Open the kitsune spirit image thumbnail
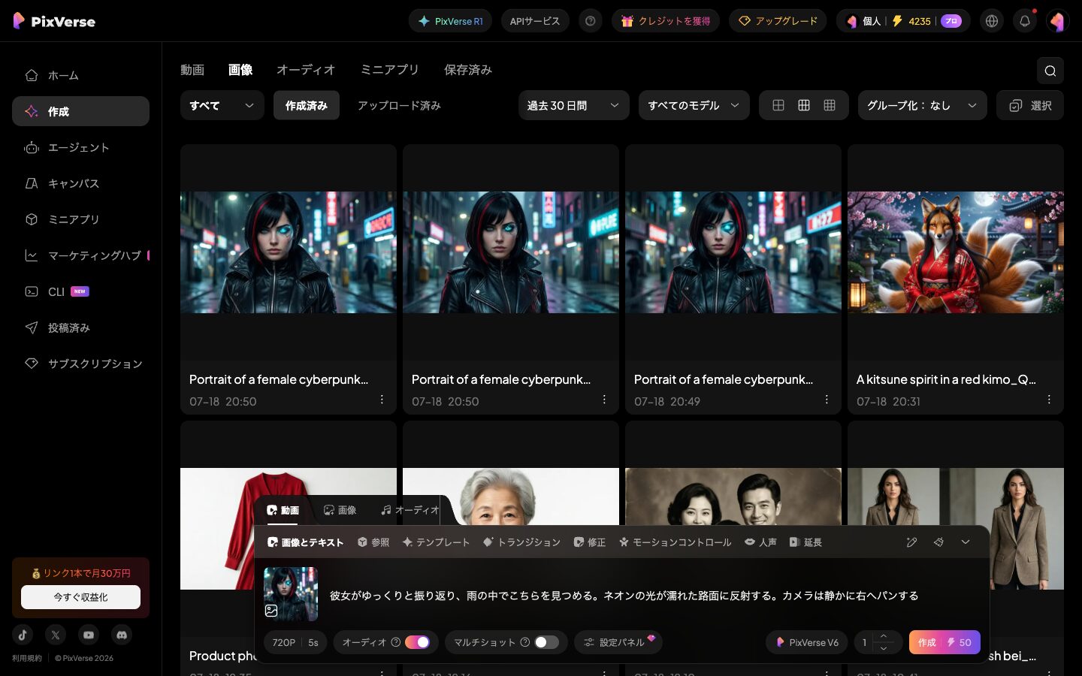Image resolution: width=1082 pixels, height=676 pixels. [x=956, y=252]
